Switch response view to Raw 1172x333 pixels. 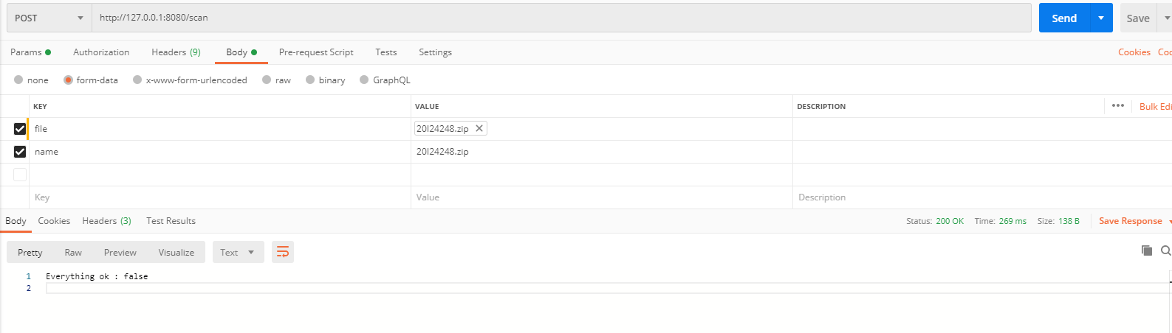73,252
